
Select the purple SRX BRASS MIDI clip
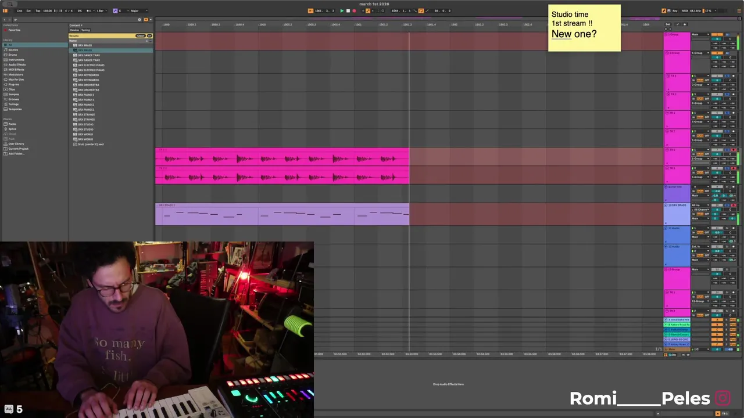tap(282, 214)
